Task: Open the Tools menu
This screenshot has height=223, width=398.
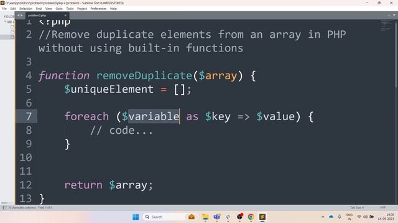Action: [70, 9]
